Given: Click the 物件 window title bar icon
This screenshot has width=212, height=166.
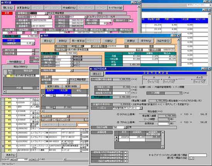Looking at the screenshot, I should coord(42,36).
